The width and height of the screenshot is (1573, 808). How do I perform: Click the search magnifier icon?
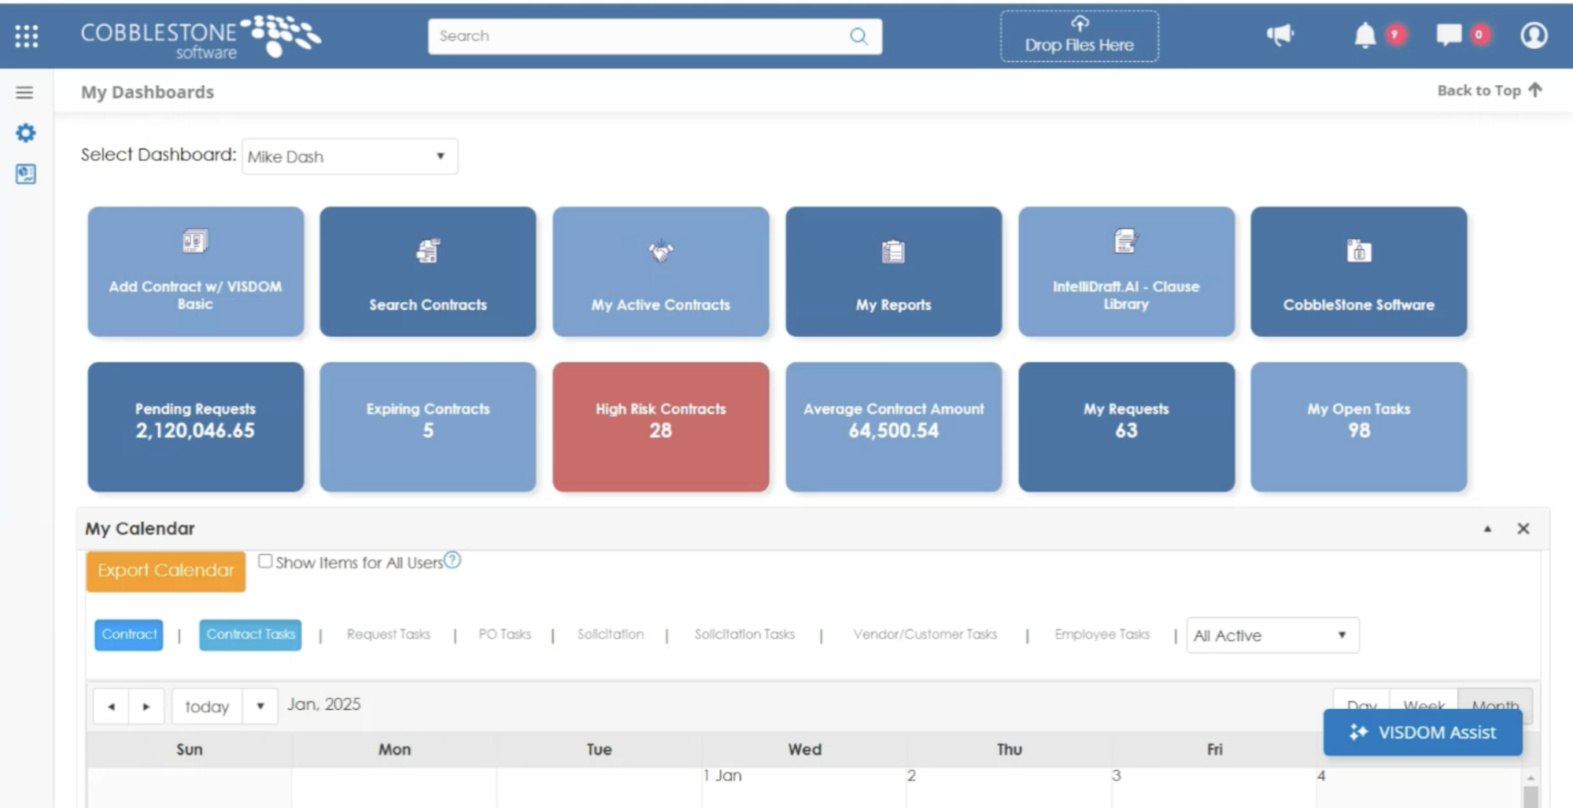click(x=859, y=36)
